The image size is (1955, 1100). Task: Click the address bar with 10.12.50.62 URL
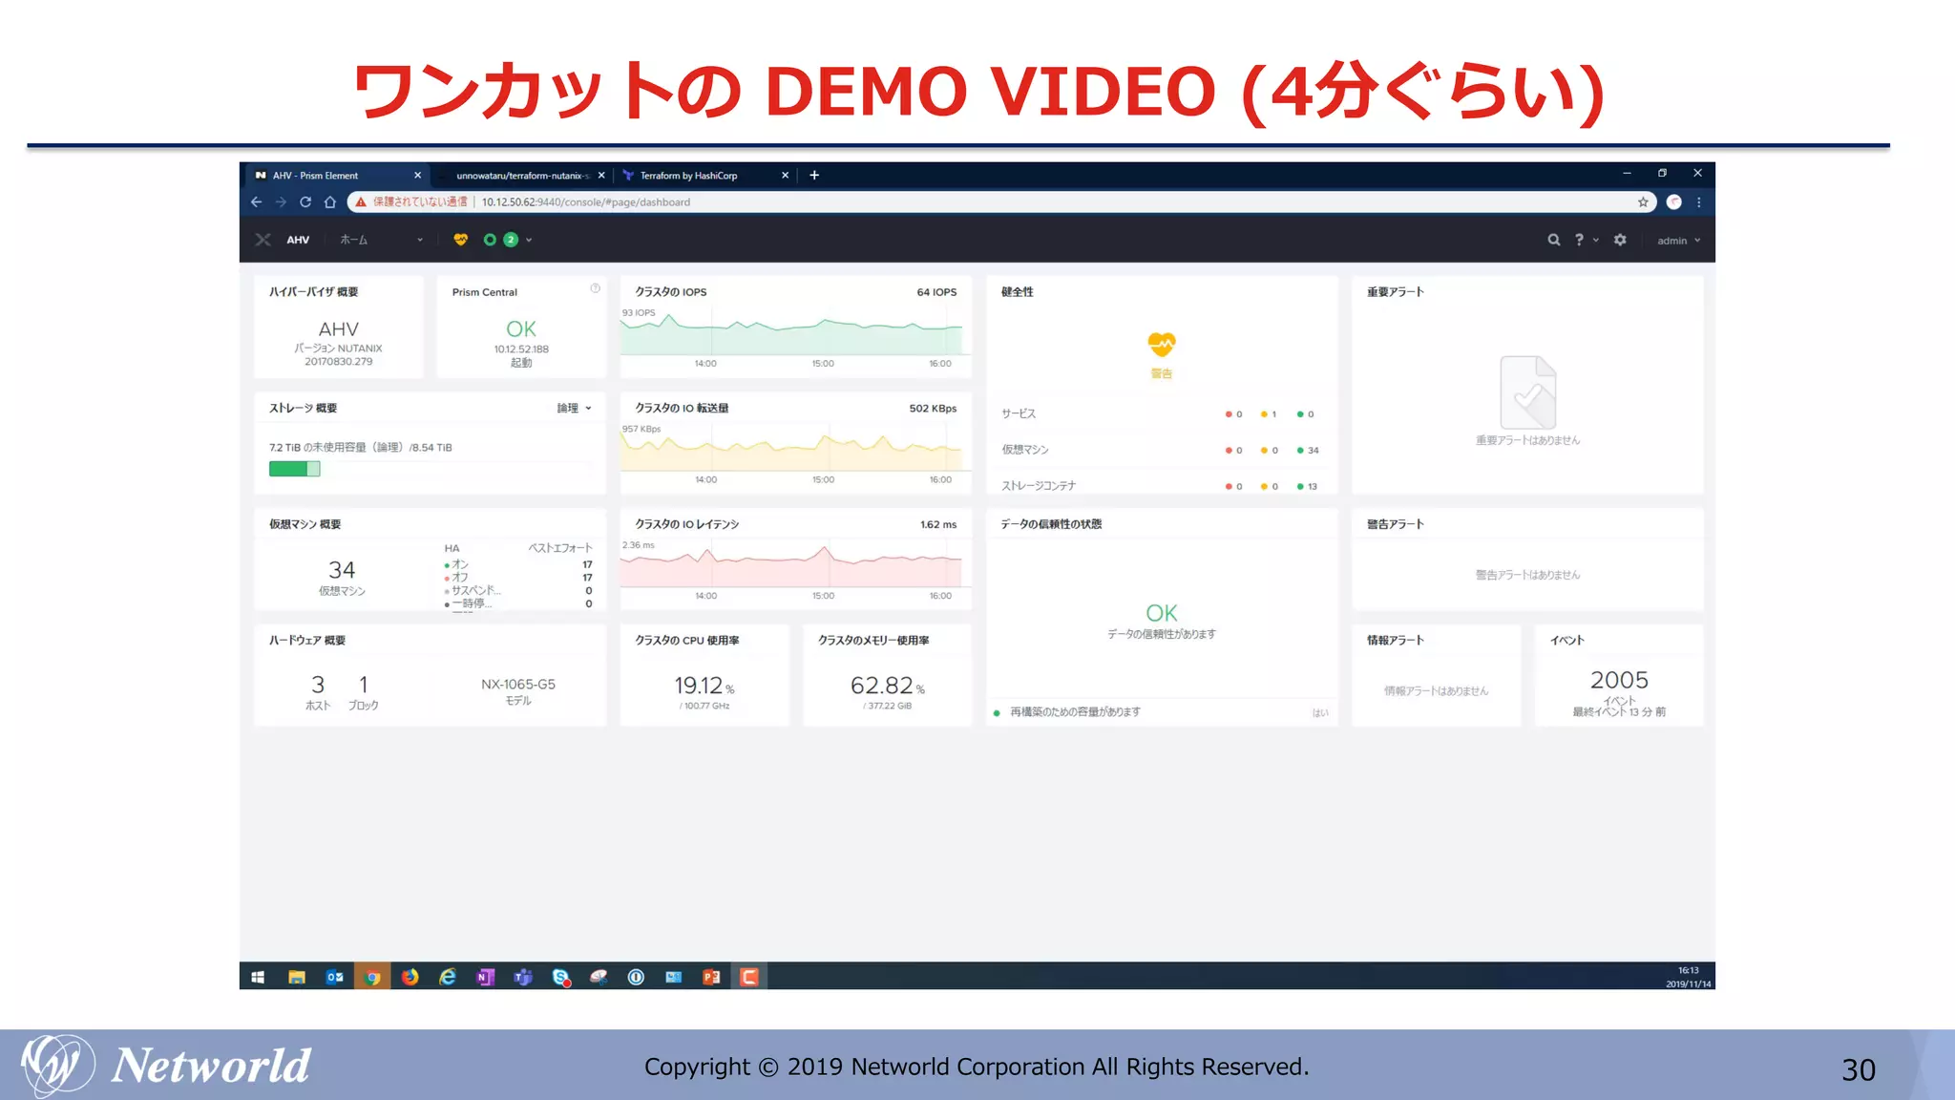tap(1002, 201)
